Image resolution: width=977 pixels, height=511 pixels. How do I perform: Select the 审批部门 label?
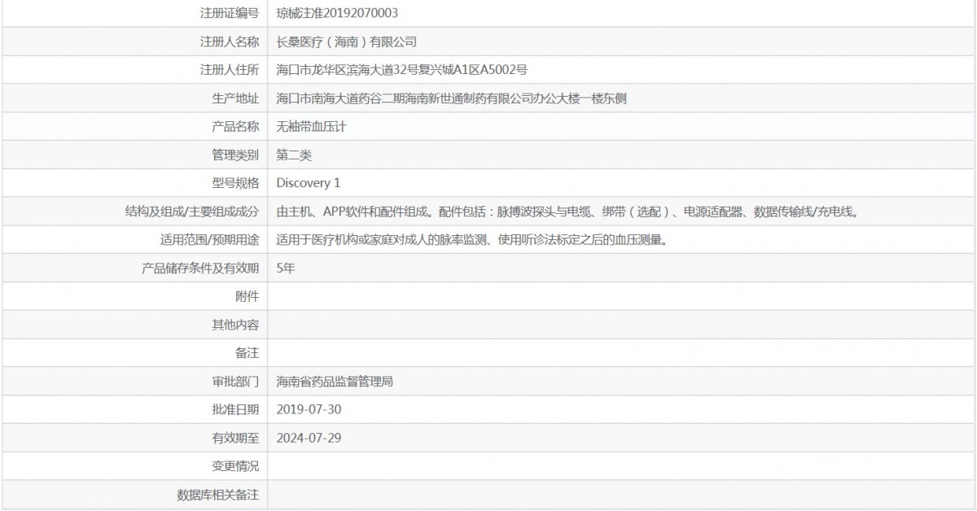[x=235, y=381]
